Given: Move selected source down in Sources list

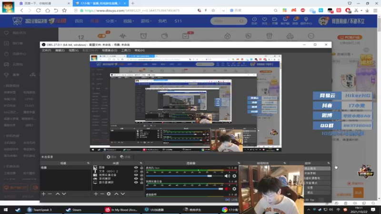Looking at the screenshot, I should click(123, 194).
